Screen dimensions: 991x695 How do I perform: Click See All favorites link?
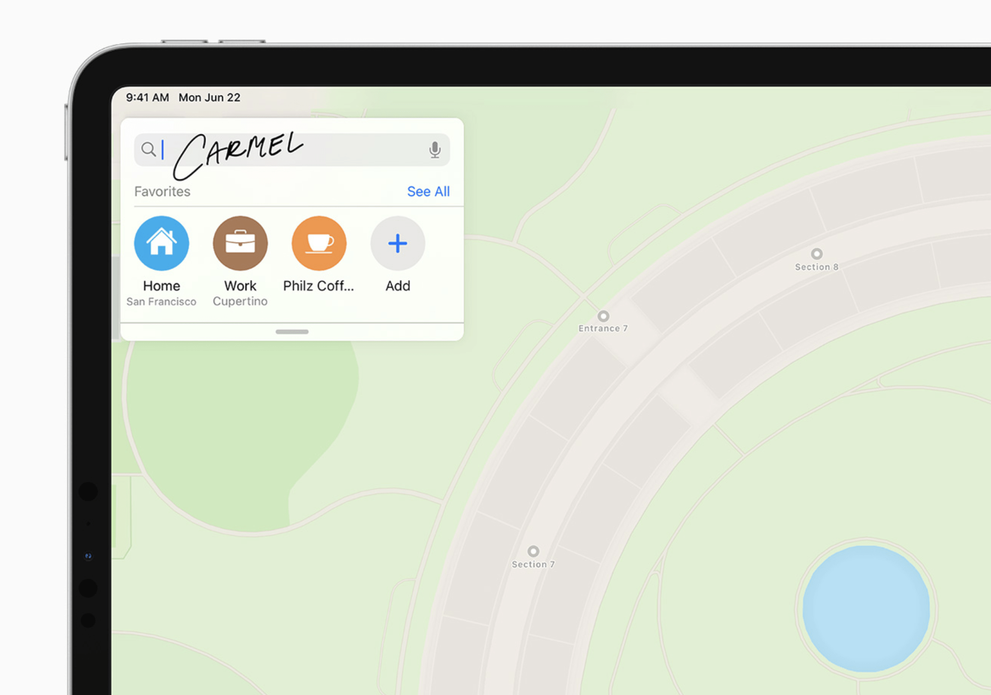[x=428, y=192]
